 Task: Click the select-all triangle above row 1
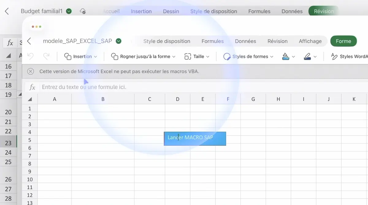(x=30, y=99)
